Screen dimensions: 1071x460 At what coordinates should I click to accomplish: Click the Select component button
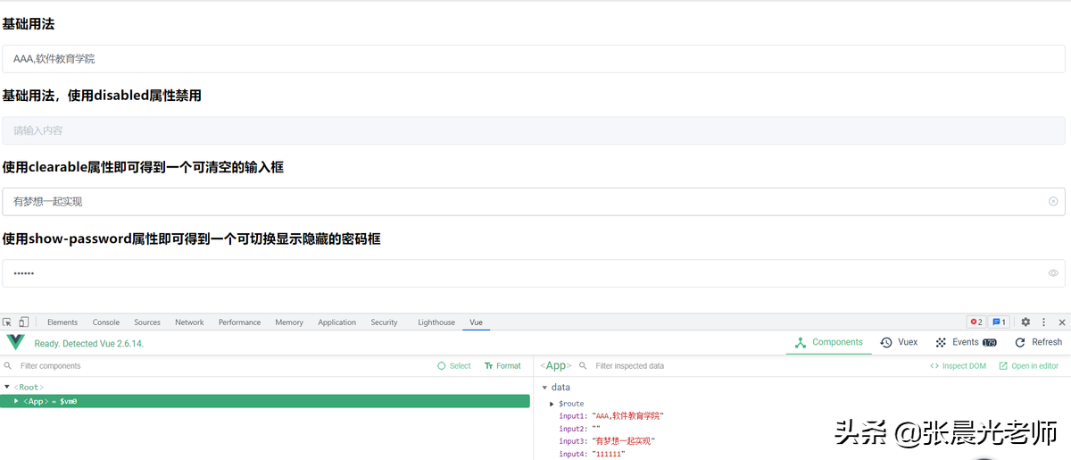pyautogui.click(x=454, y=366)
